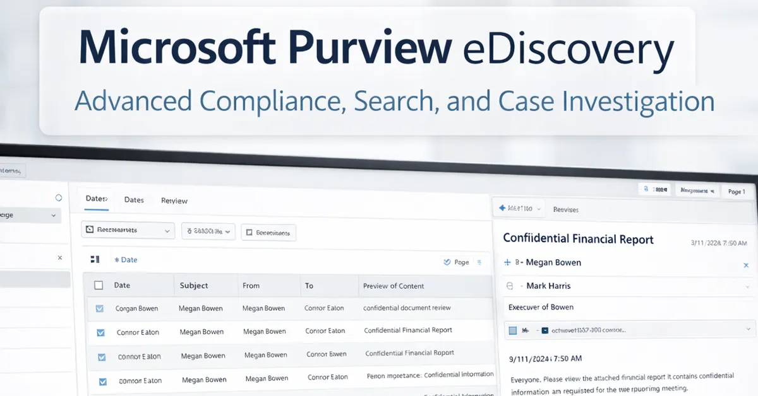This screenshot has width=758, height=396.
Task: Open the view layout icon left of Date
Action: click(97, 260)
